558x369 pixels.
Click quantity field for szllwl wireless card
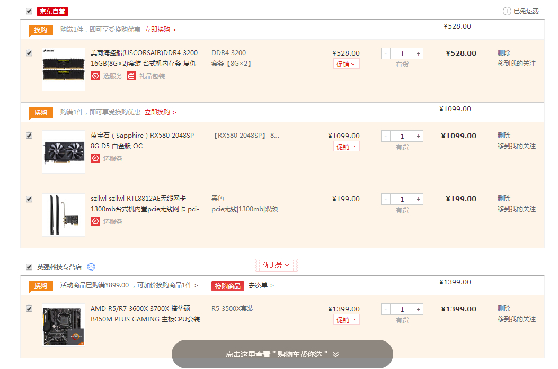click(x=402, y=199)
